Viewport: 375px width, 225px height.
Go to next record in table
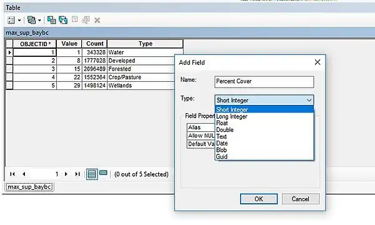coord(66,174)
